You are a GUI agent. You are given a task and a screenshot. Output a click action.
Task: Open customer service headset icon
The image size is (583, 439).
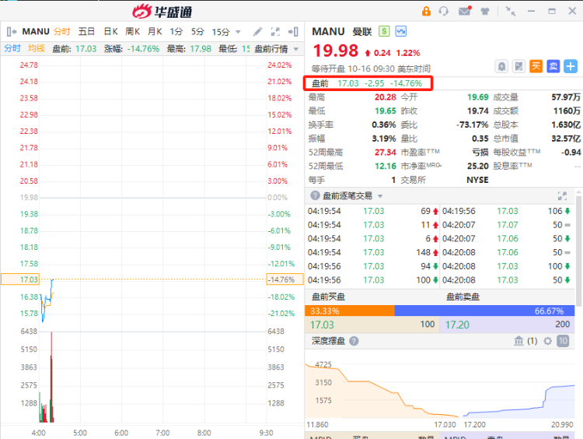pos(443,11)
